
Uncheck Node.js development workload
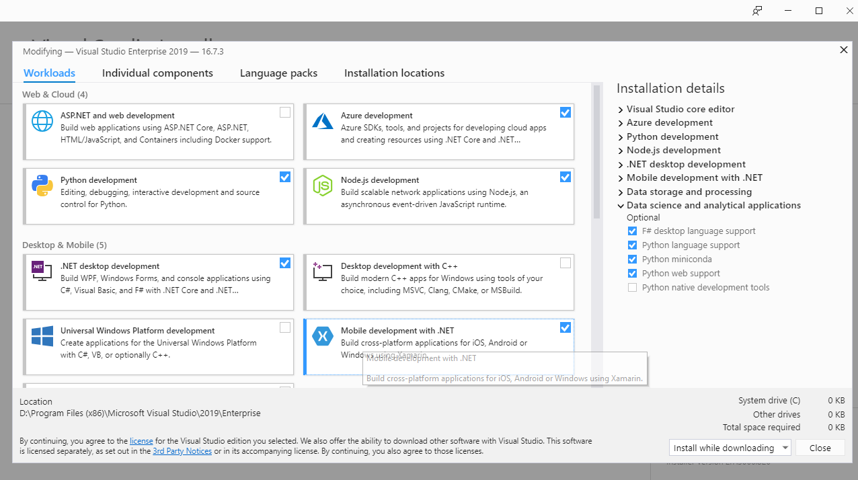point(565,177)
